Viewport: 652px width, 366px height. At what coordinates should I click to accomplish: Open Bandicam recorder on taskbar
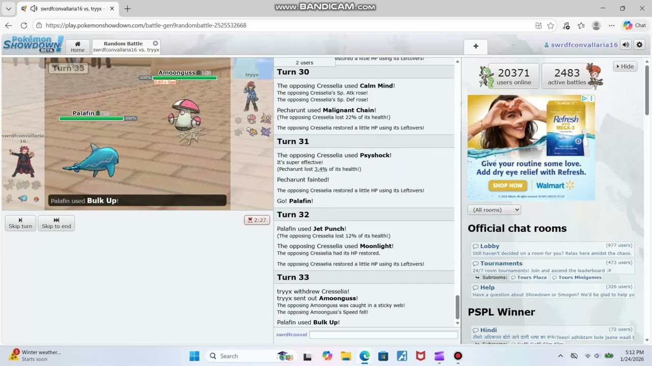pos(458,356)
